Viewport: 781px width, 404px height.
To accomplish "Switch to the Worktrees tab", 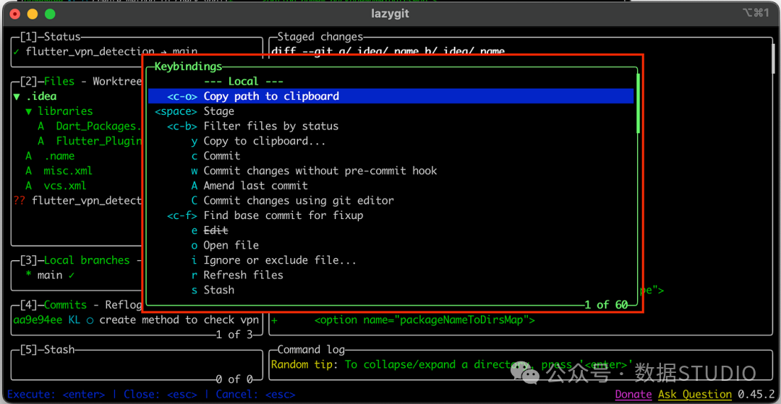I will 117,81.
